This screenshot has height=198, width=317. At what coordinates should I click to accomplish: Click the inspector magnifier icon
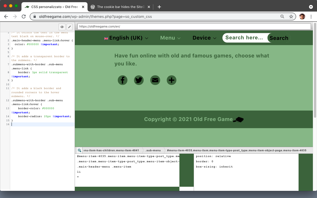80,150
